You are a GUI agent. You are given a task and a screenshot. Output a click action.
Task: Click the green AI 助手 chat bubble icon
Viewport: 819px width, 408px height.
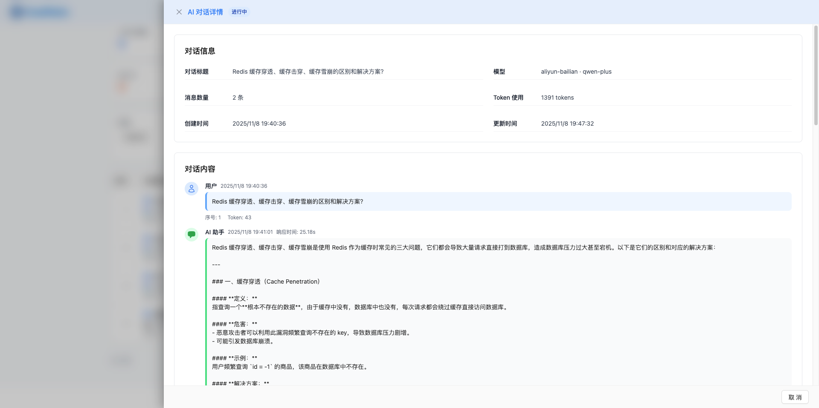click(x=192, y=234)
